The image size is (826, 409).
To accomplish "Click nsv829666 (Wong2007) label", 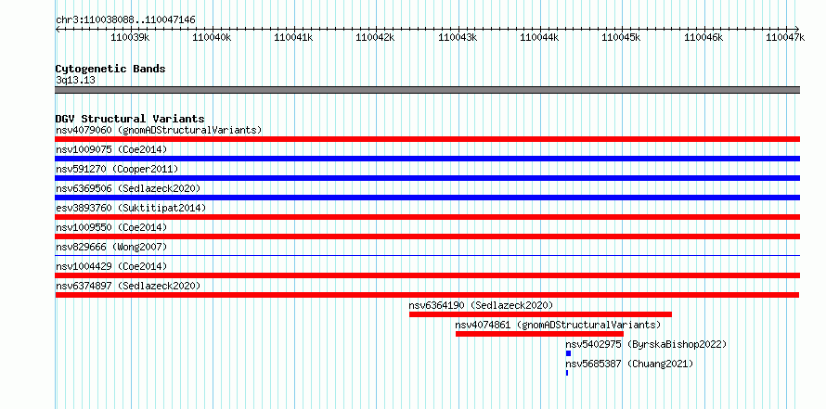I will (x=111, y=247).
